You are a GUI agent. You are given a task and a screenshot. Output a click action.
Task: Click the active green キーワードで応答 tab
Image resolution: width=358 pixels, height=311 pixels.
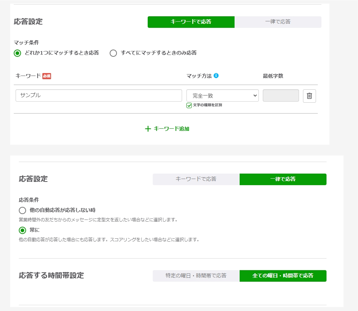click(x=191, y=22)
